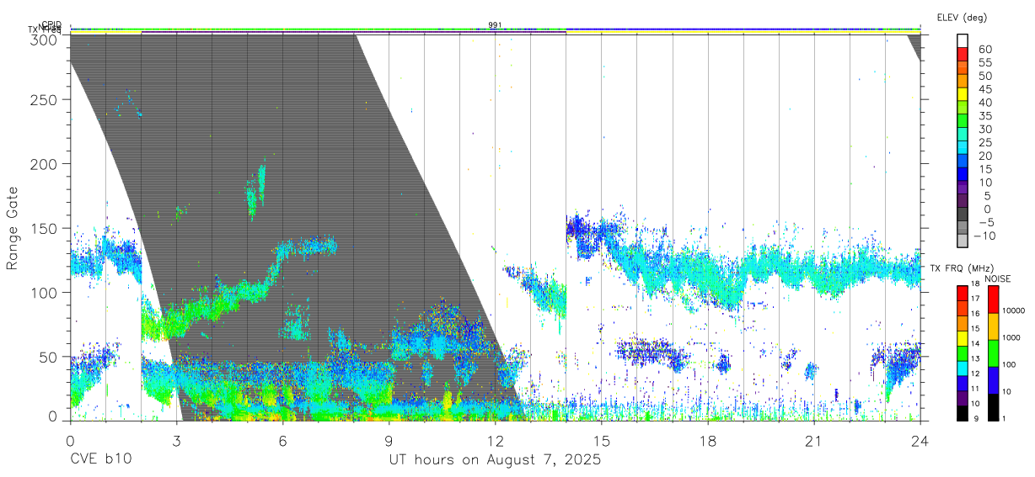Click 'UT hours on August 7, 2025' axis title
This screenshot has width=1035, height=477.
pos(495,460)
